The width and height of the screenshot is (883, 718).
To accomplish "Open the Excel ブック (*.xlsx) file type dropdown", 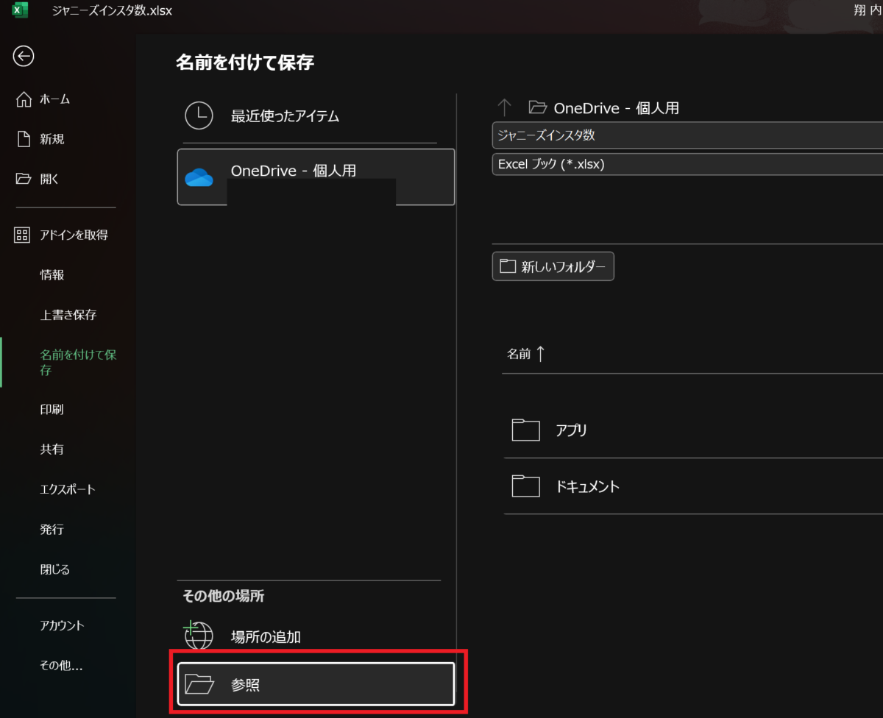I will [x=684, y=163].
